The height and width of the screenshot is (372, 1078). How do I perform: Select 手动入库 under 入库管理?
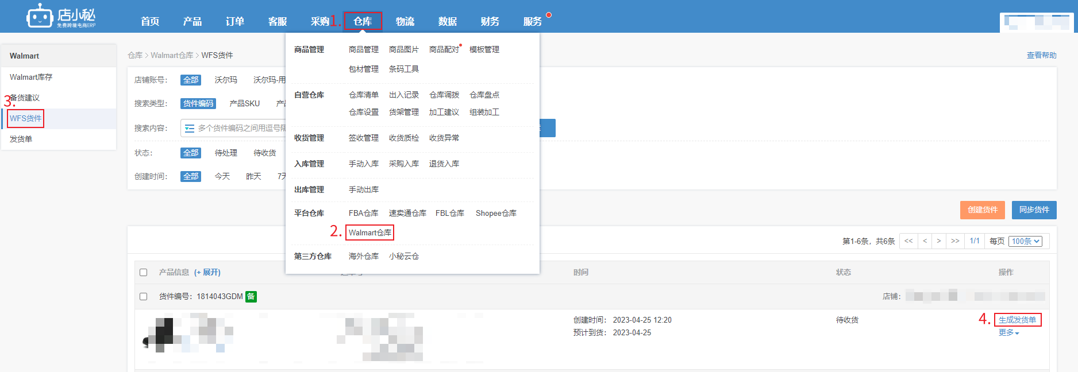[364, 164]
